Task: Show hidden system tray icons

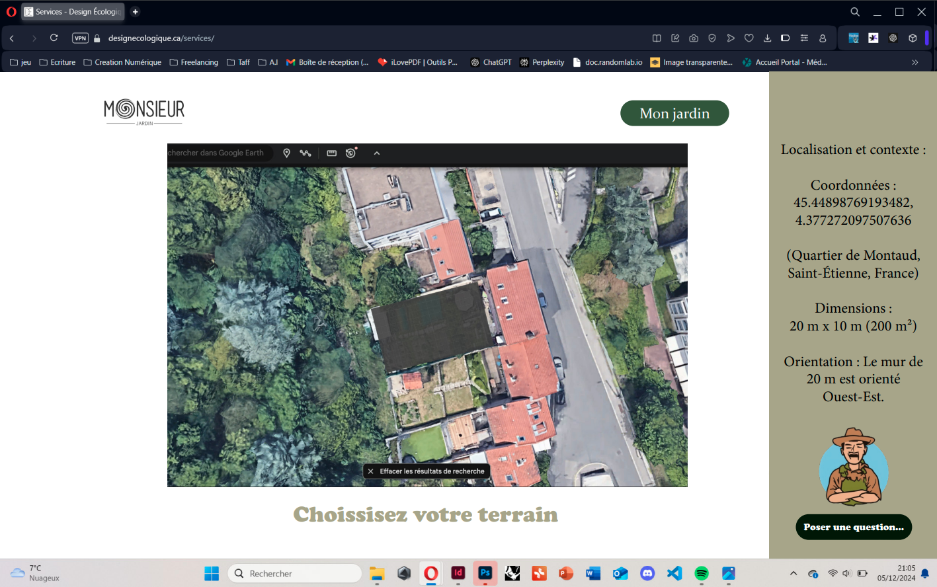Action: [x=794, y=573]
